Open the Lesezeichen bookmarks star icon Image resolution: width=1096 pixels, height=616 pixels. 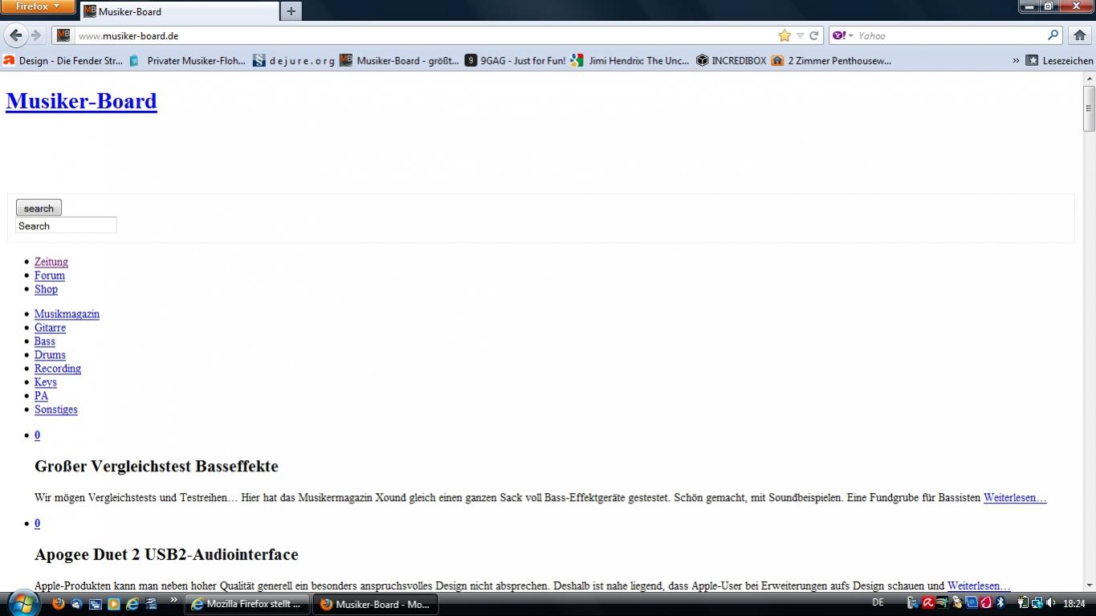pyautogui.click(x=1033, y=60)
